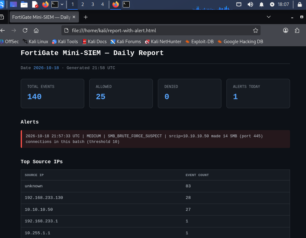Open the Extensions puzzle-piece menu
The height and width of the screenshot is (238, 306).
click(x=297, y=30)
